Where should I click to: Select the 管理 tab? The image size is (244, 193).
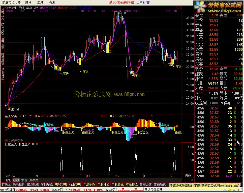(x=24, y=180)
